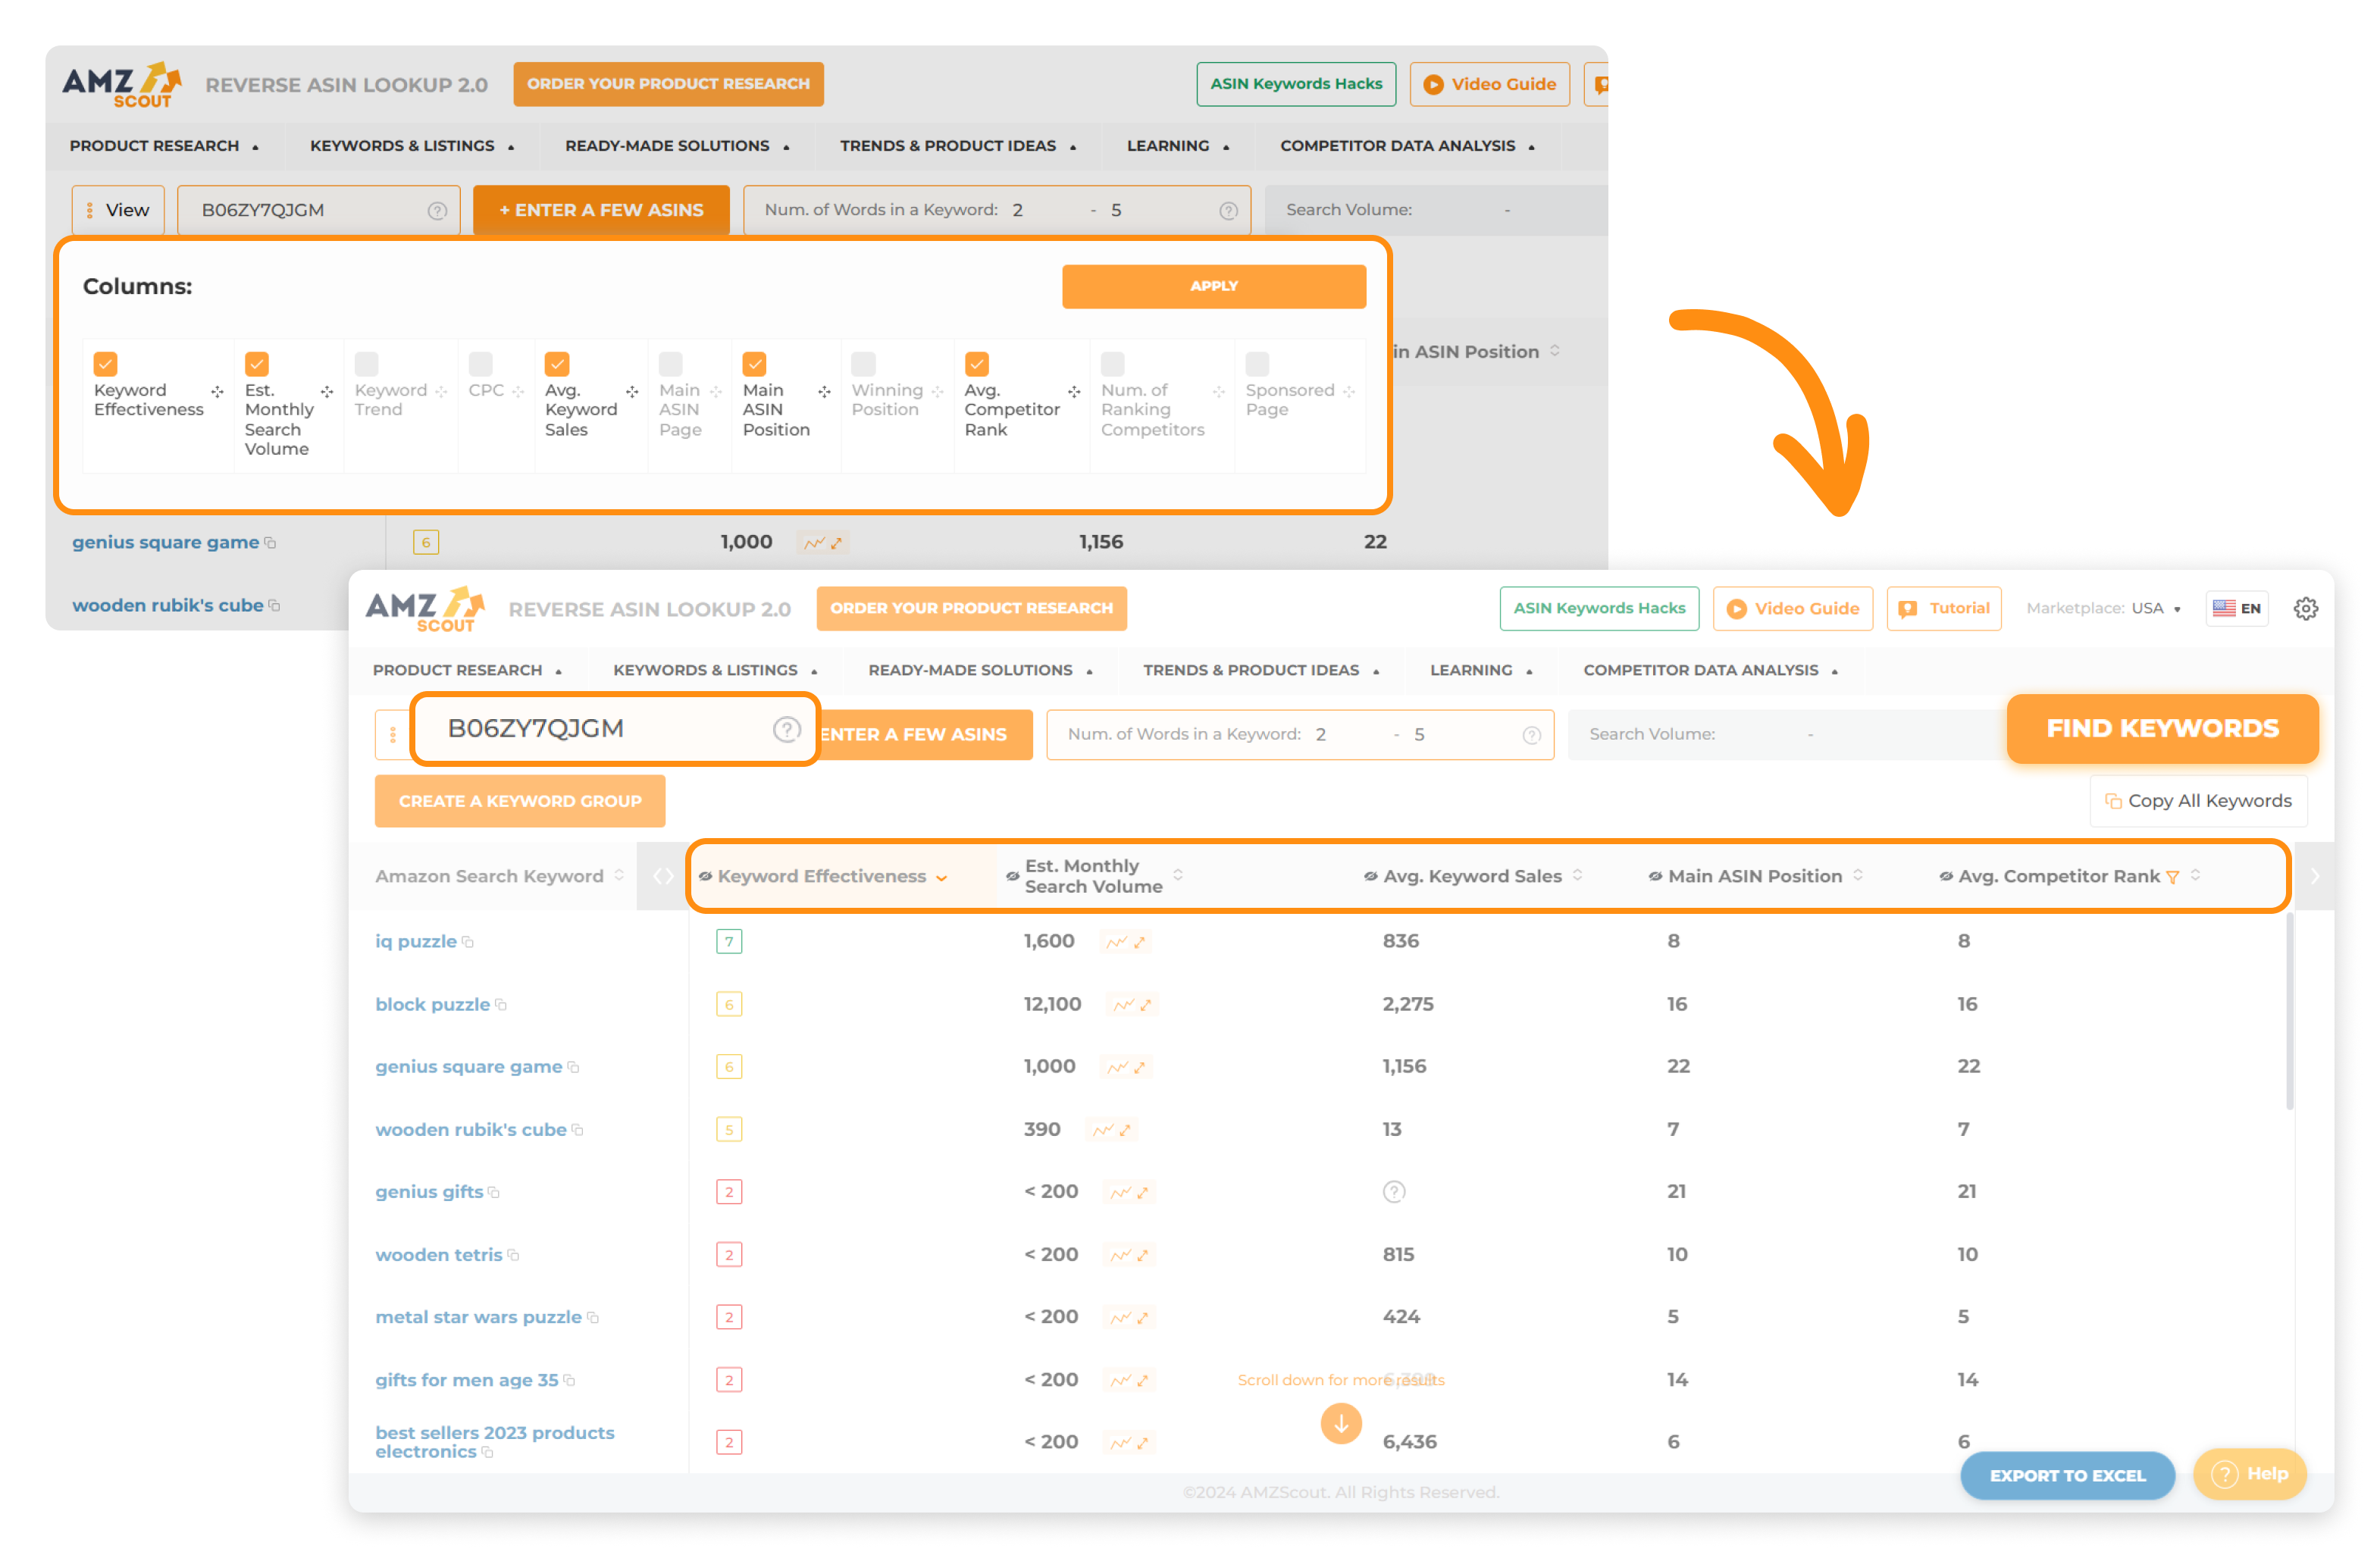The height and width of the screenshot is (1558, 2380).
Task: Expand the Keyword Effectiveness sort arrow
Action: tap(941, 878)
